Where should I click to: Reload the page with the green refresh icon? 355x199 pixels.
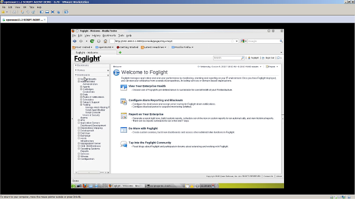click(x=92, y=41)
